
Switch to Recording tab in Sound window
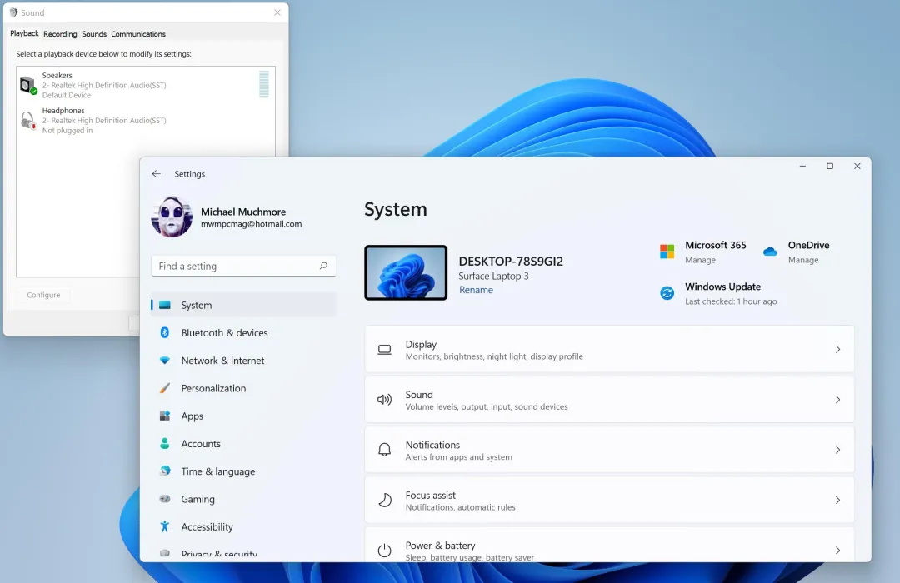(x=60, y=34)
